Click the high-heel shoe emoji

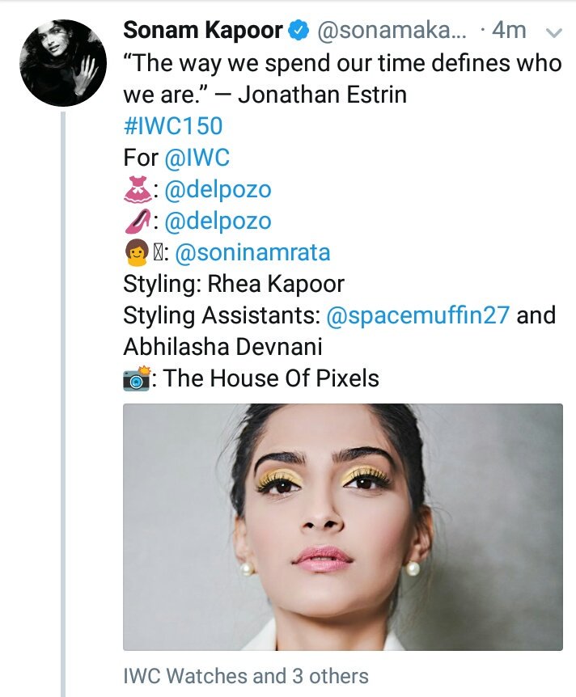click(138, 222)
